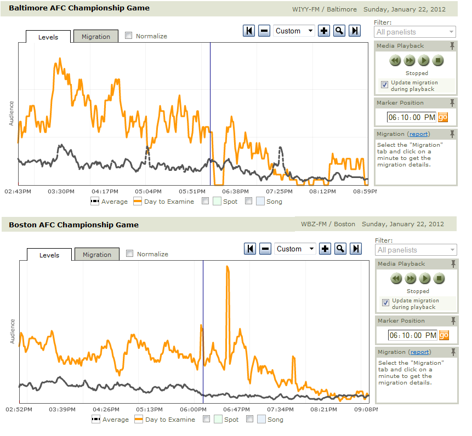This screenshot has width=472, height=436.
Task: Uncheck Update migration during playback for Baltimore
Action: (385, 84)
